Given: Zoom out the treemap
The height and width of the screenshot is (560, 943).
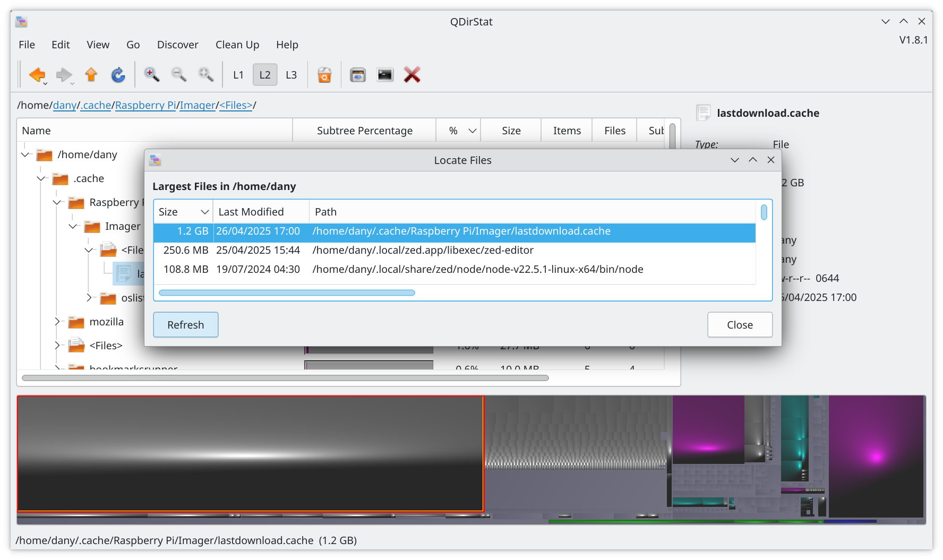Looking at the screenshot, I should click(179, 75).
